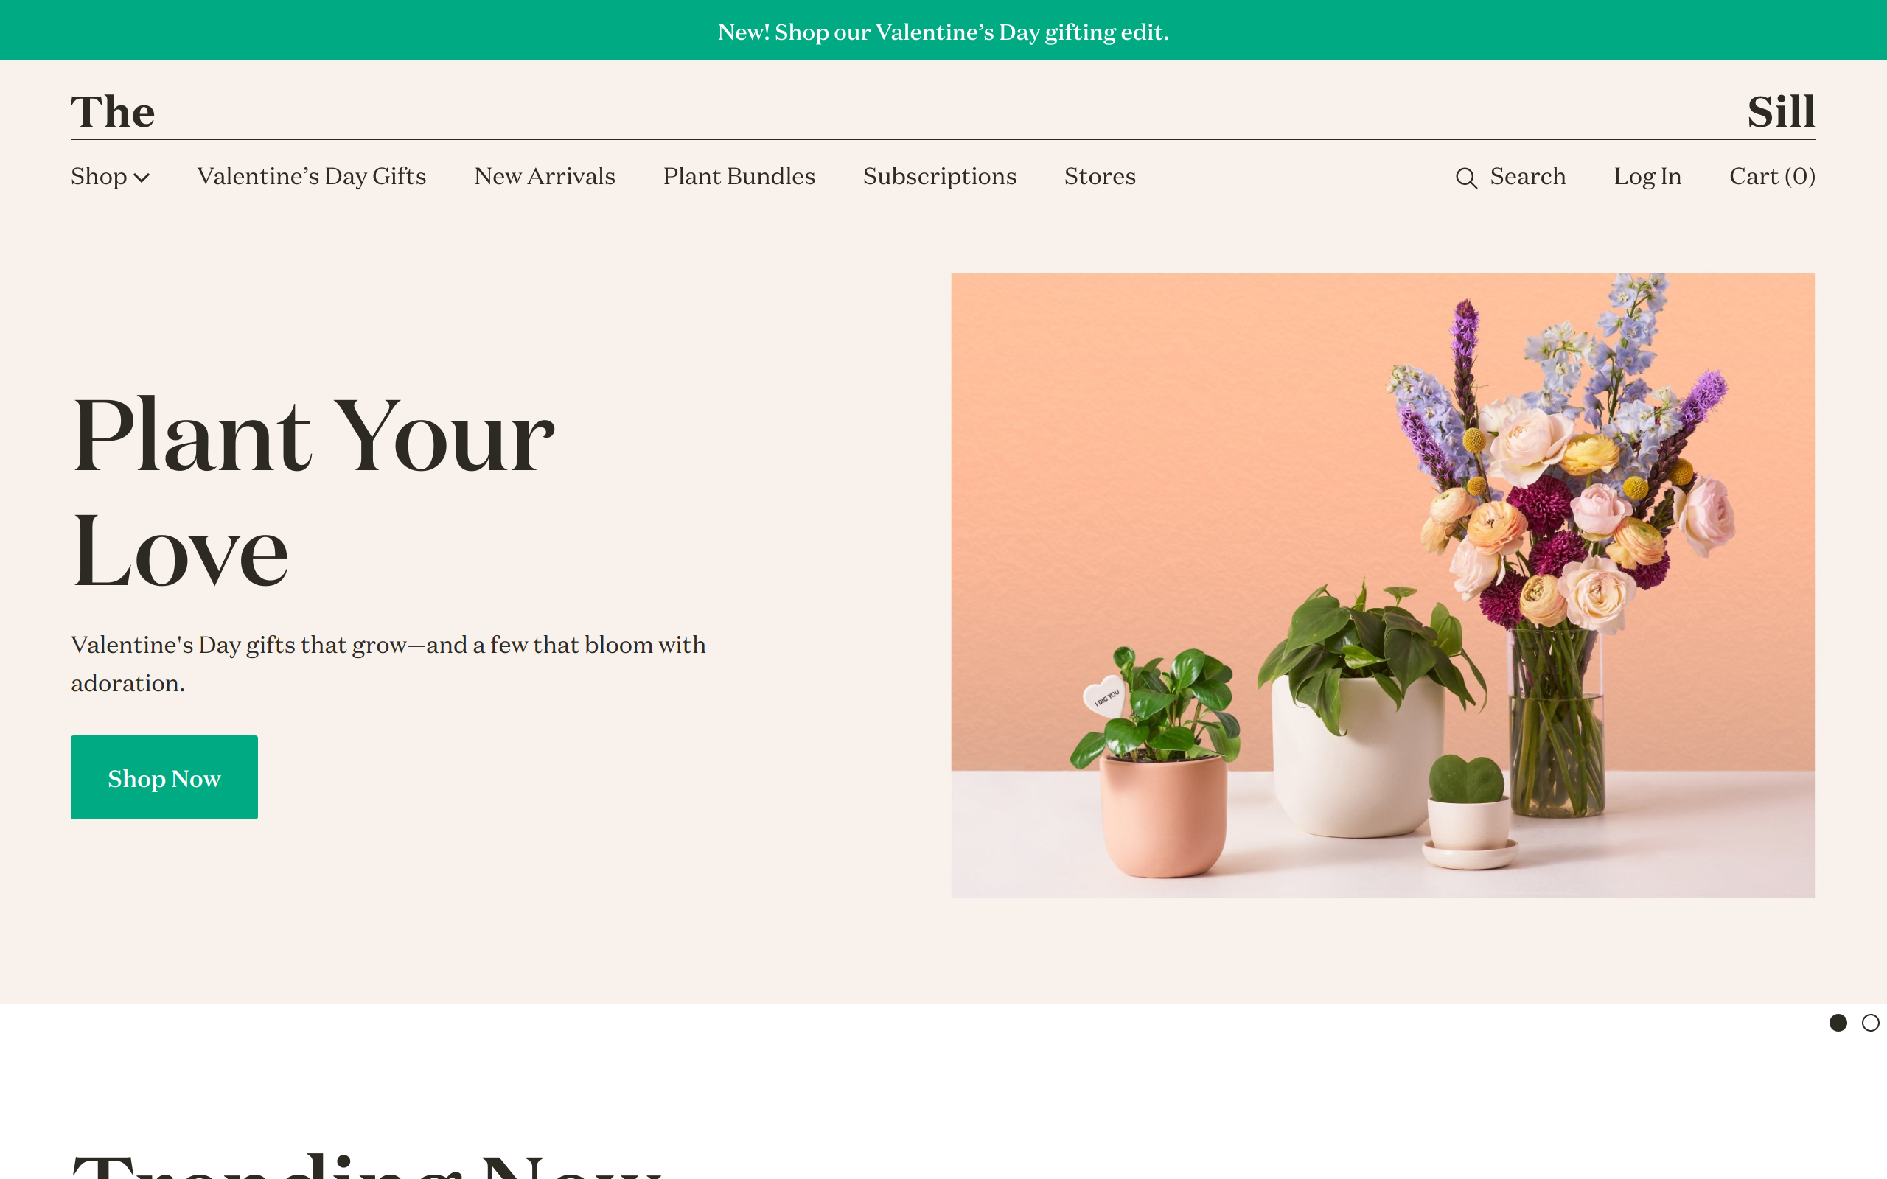Expand the Shop dropdown chevron
Image resolution: width=1887 pixels, height=1179 pixels.
pyautogui.click(x=142, y=178)
